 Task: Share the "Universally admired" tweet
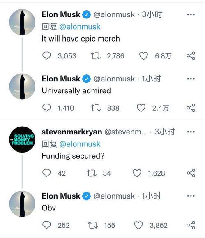191,108
